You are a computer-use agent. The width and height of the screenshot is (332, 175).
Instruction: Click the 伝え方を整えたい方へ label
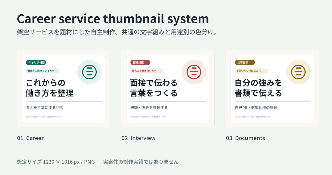click(x=147, y=71)
